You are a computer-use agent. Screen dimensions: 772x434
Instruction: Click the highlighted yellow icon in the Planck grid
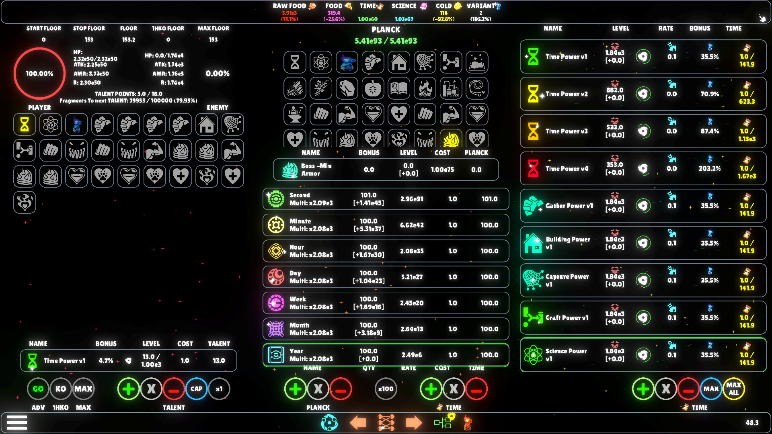pos(451,139)
